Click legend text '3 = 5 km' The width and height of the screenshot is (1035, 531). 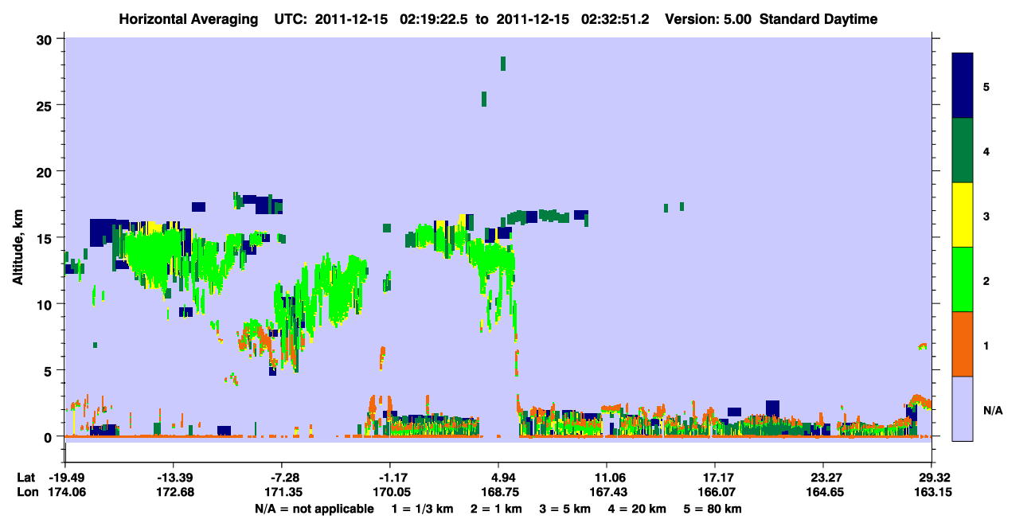pos(566,509)
